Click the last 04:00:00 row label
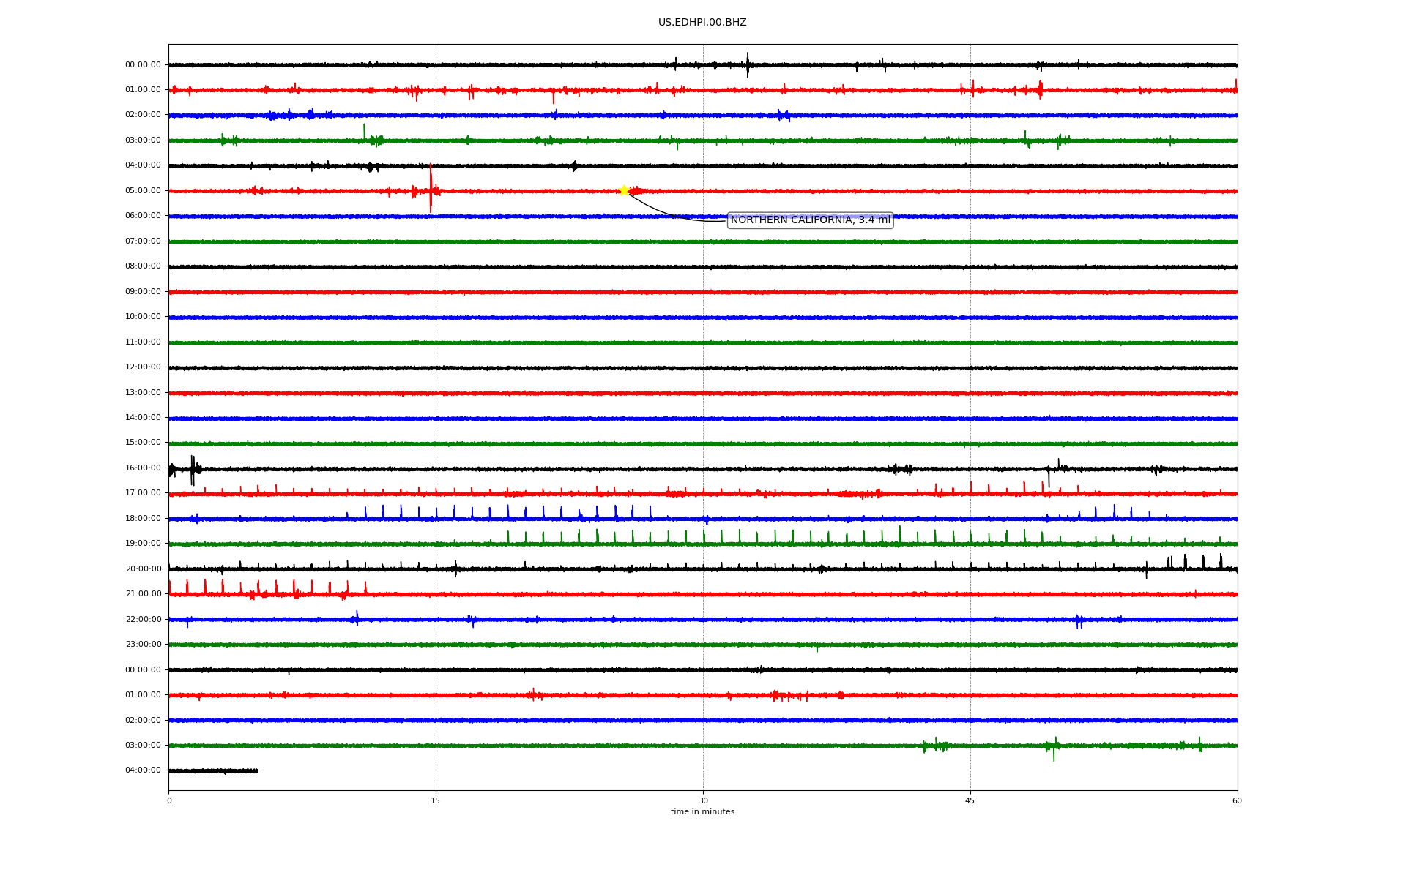 point(143,770)
